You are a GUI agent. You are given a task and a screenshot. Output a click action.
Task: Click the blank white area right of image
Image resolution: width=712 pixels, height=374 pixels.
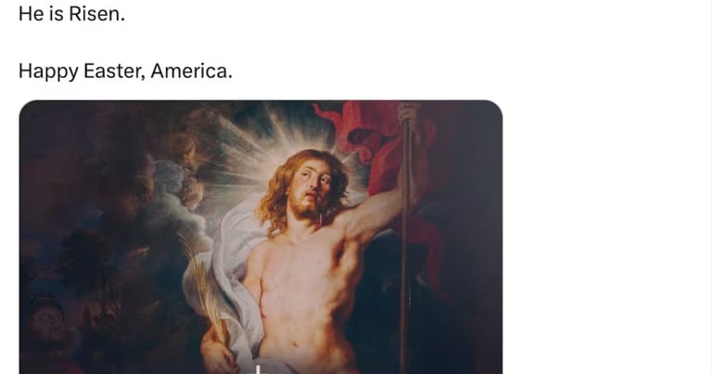point(607,237)
